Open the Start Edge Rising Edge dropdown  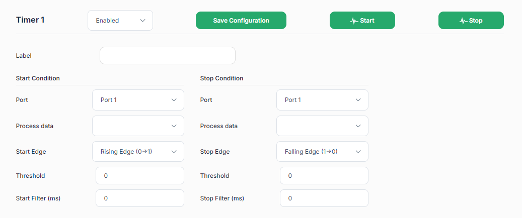[138, 152]
